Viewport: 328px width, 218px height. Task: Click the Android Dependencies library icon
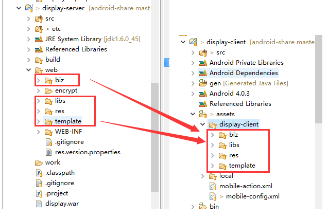203,73
